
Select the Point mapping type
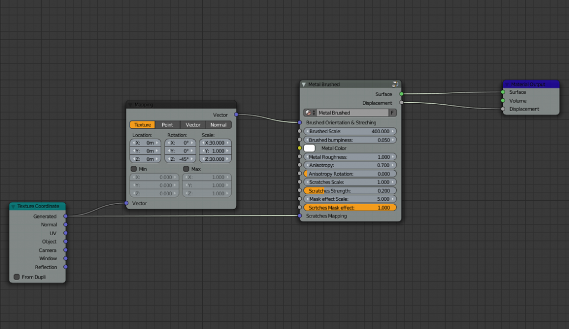coord(167,125)
